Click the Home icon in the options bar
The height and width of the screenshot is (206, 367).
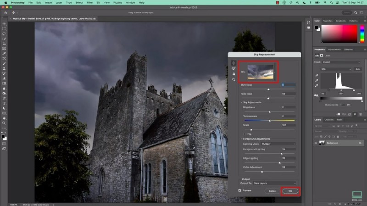point(6,13)
